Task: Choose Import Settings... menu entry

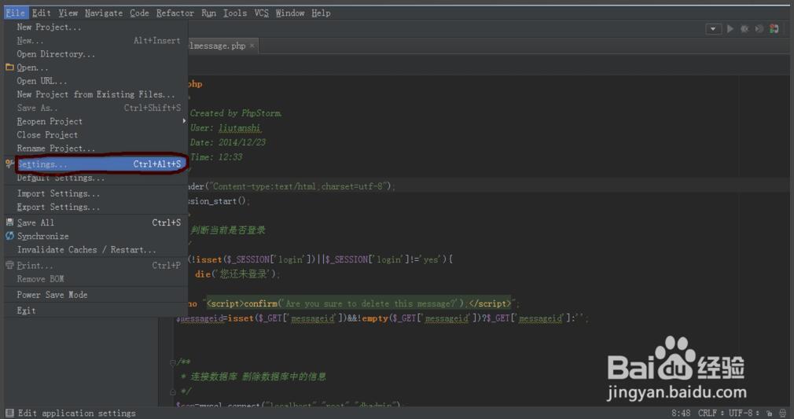Action: [x=96, y=193]
